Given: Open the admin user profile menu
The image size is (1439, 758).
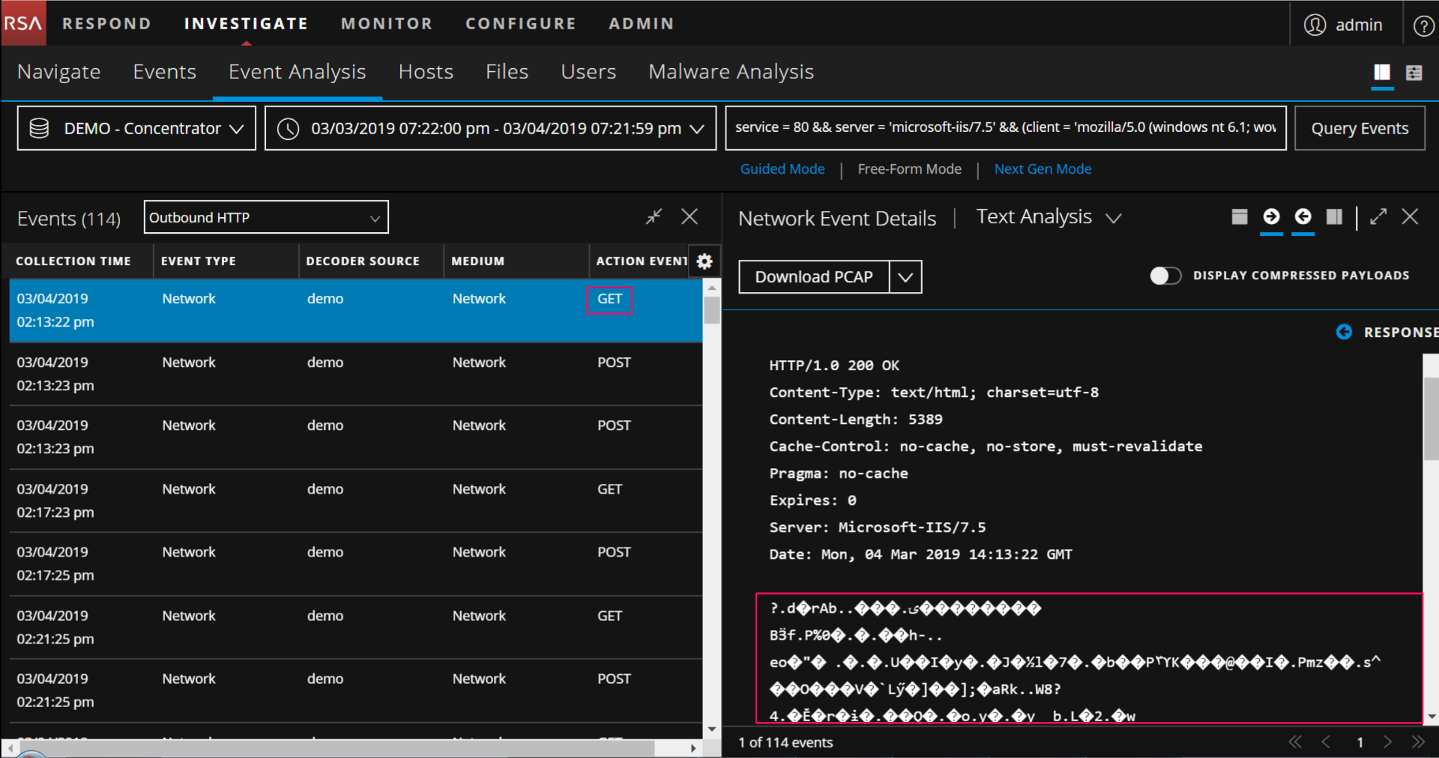Looking at the screenshot, I should [x=1344, y=25].
